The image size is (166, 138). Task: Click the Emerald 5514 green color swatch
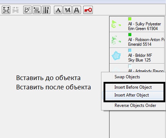[130, 35]
